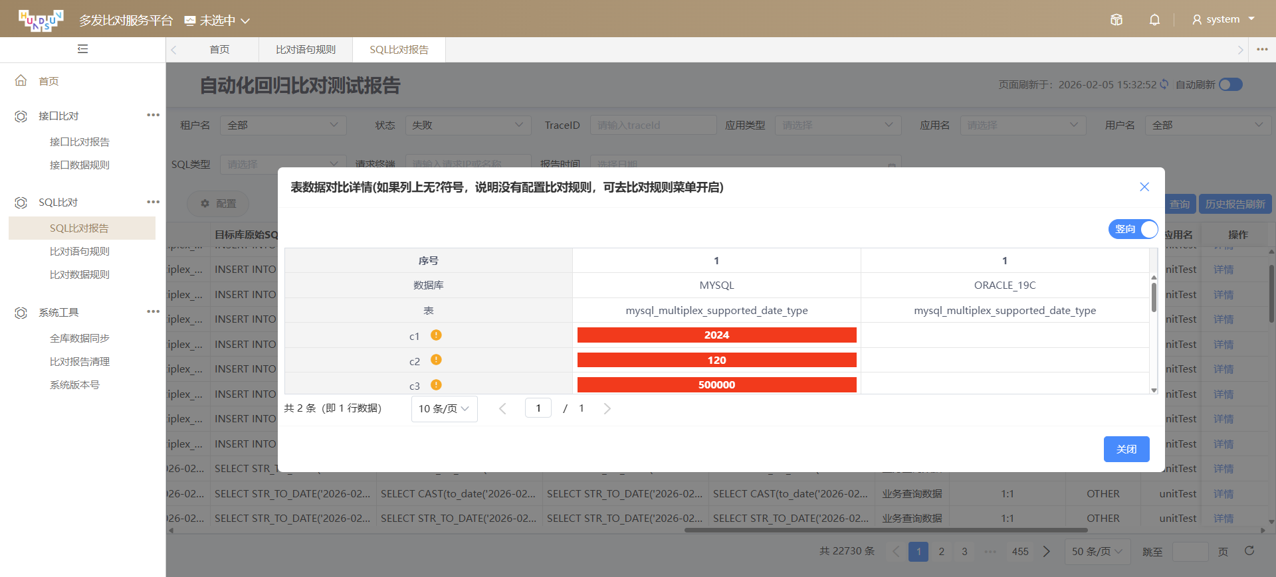Click the tab bar scroll-right arrow

tap(1239, 50)
